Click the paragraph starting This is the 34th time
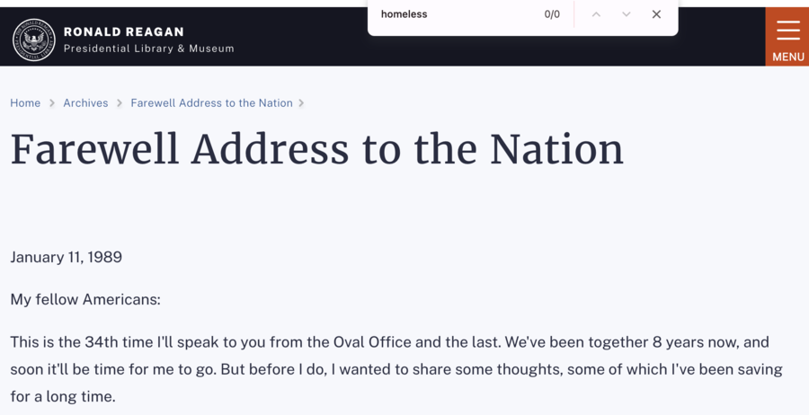 [396, 369]
